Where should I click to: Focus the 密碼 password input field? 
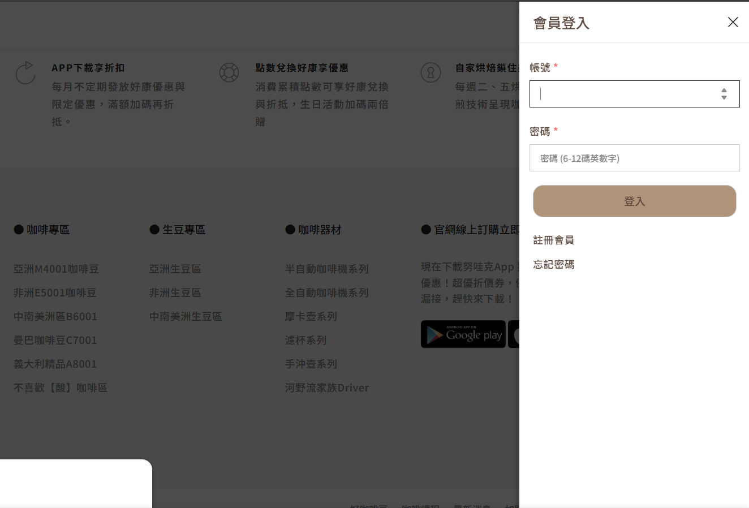point(634,158)
